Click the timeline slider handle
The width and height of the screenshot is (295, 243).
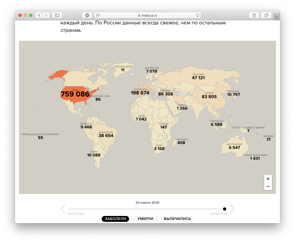click(225, 209)
